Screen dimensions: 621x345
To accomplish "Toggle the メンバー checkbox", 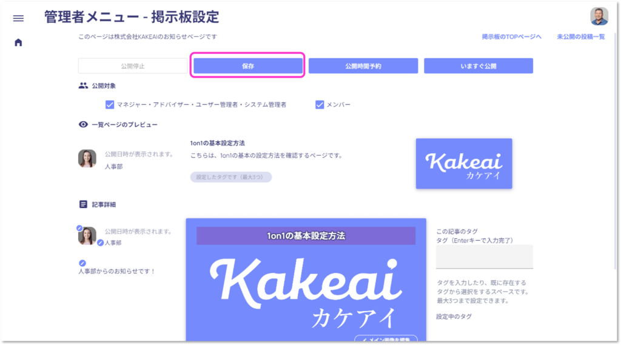I will [x=320, y=104].
